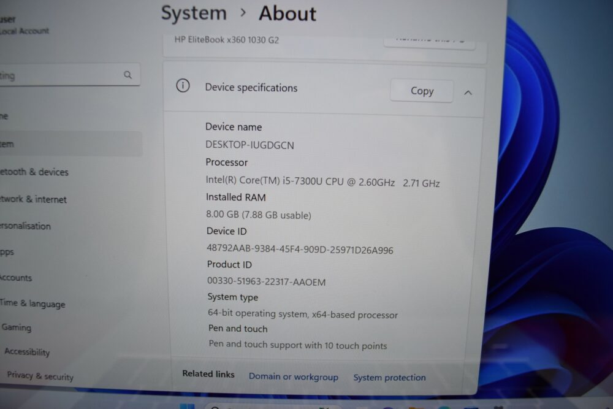Screen dimensions: 613x409
Task: Click the i5-7300U processor value
Action: (322, 182)
